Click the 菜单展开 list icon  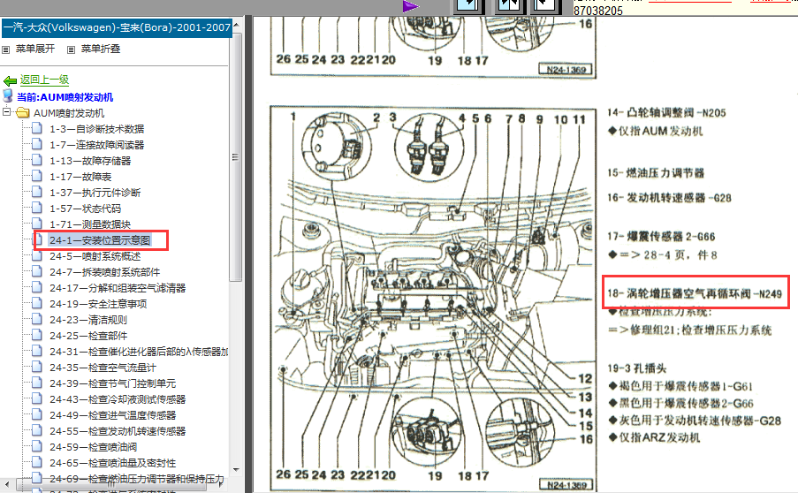click(x=6, y=49)
